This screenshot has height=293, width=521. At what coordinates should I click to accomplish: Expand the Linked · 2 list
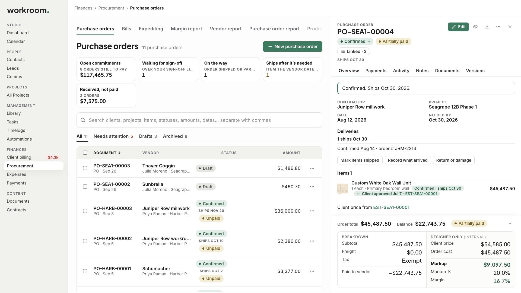(x=354, y=52)
